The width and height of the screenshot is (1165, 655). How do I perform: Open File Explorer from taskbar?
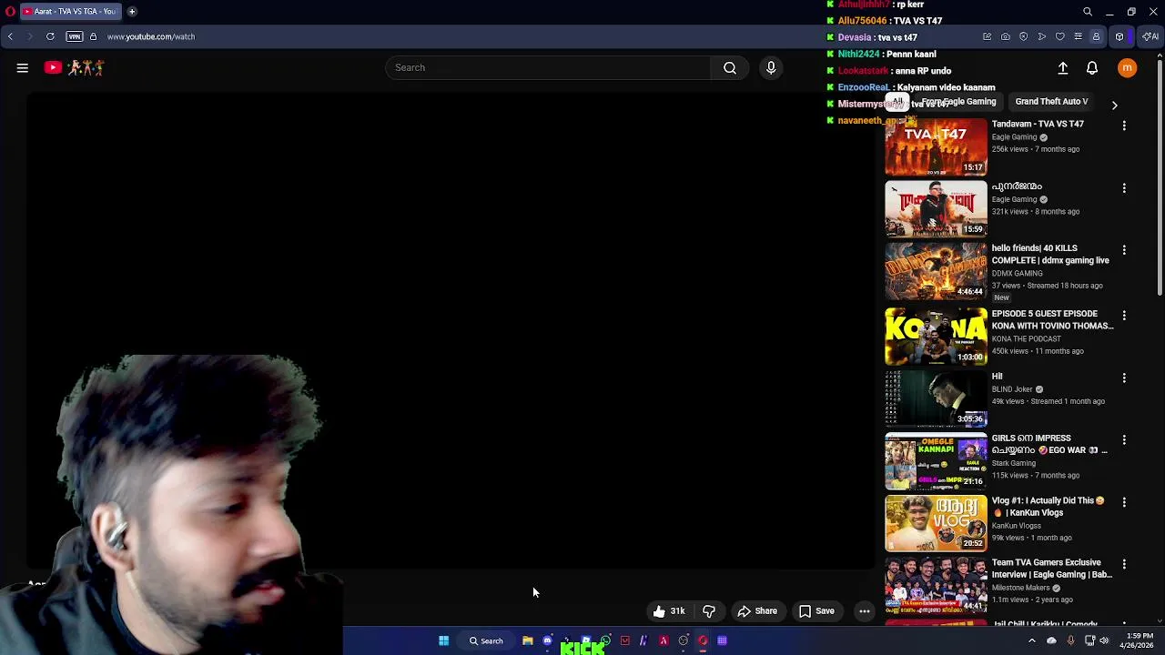[x=527, y=640]
